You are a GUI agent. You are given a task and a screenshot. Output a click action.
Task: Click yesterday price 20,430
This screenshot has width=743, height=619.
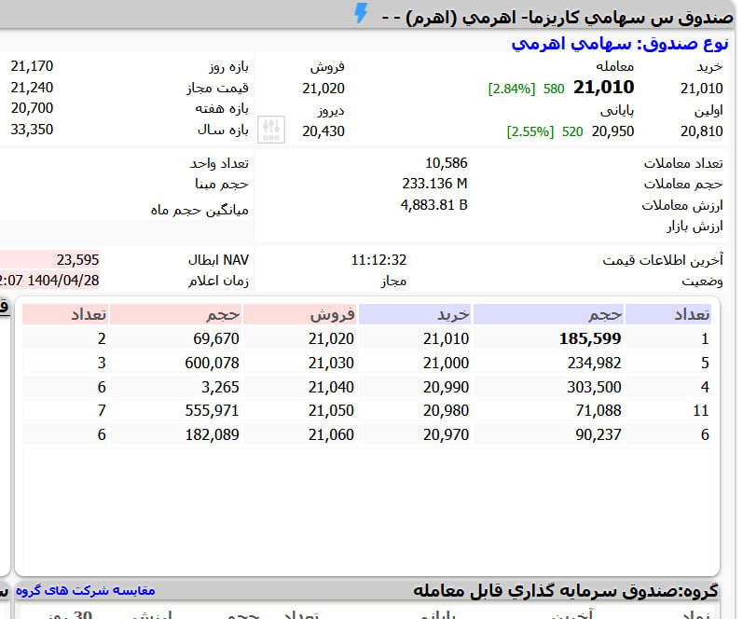[x=323, y=131]
